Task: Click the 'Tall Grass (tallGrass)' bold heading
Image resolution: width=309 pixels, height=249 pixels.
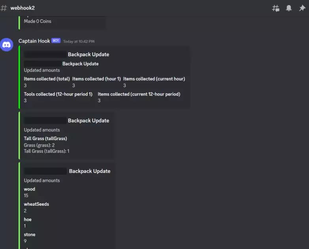Action: tap(45, 139)
